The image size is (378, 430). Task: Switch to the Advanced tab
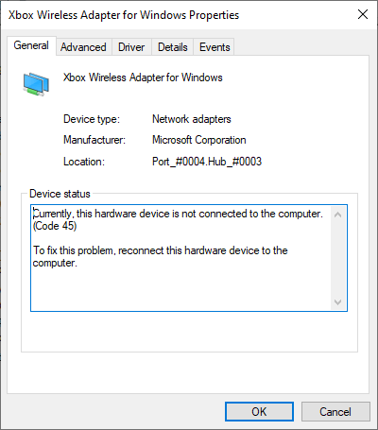pyautogui.click(x=83, y=47)
